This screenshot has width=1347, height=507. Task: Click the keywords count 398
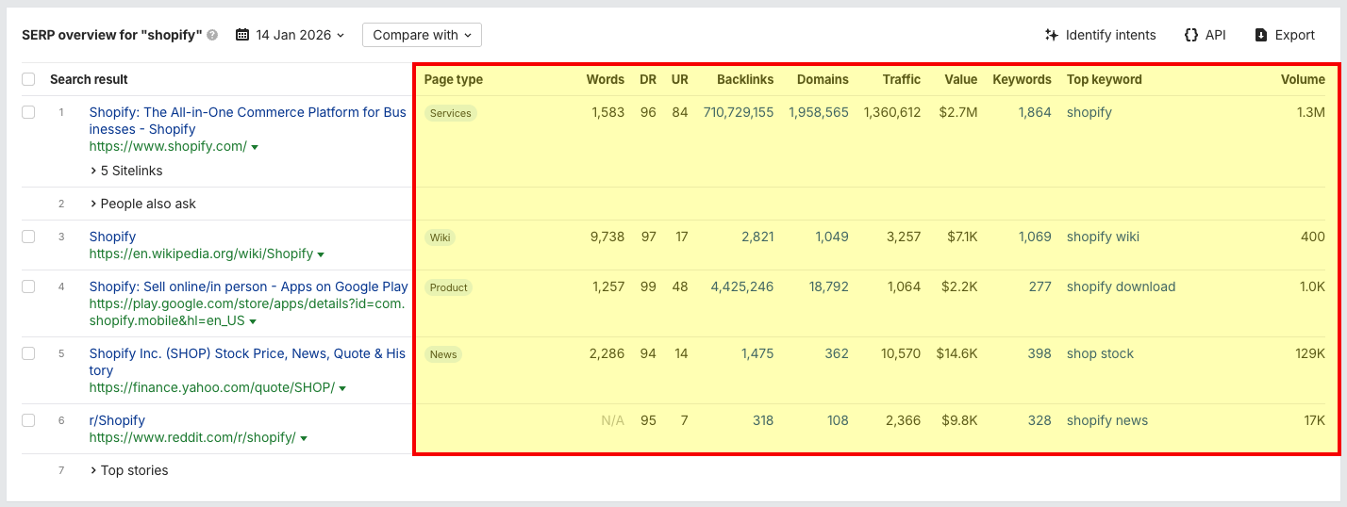pos(1039,353)
